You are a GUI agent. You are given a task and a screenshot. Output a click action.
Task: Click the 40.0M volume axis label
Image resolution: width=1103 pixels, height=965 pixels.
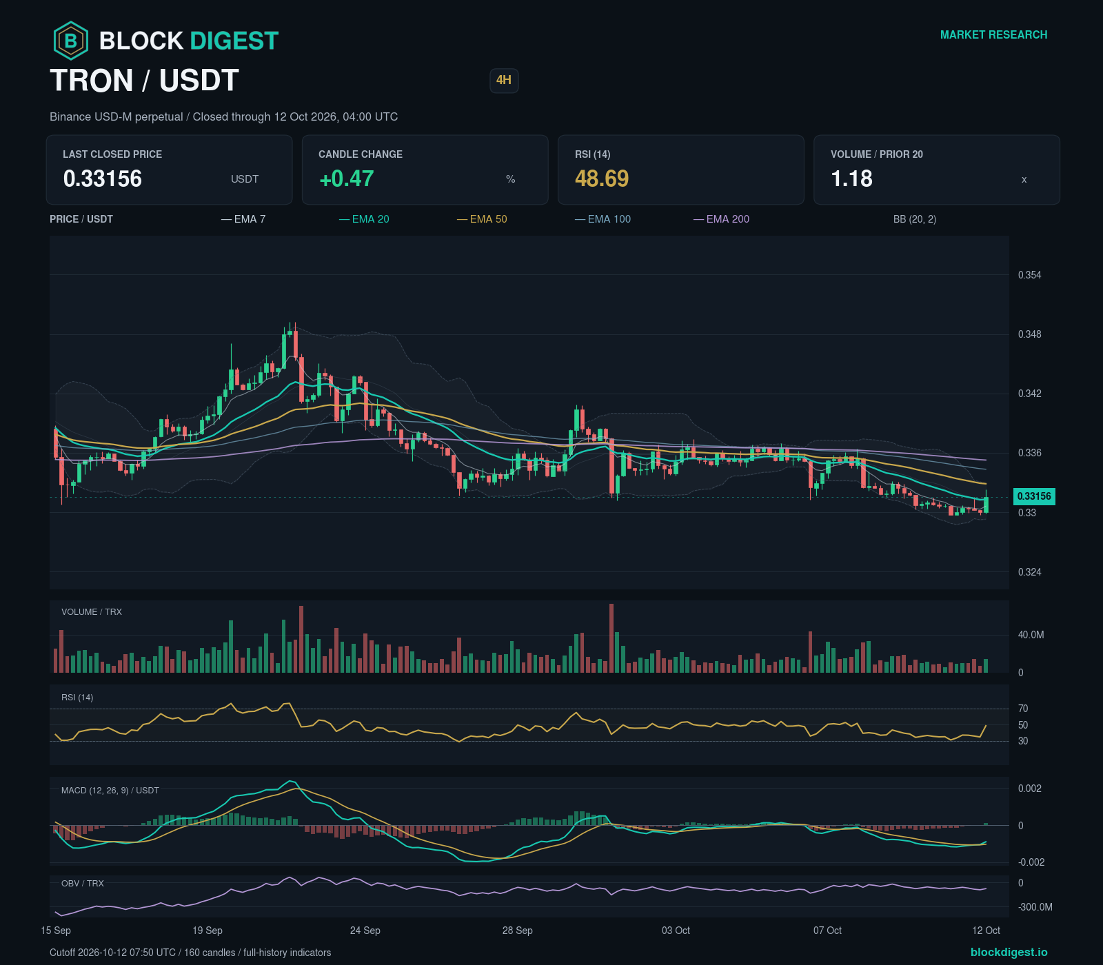coord(1031,635)
